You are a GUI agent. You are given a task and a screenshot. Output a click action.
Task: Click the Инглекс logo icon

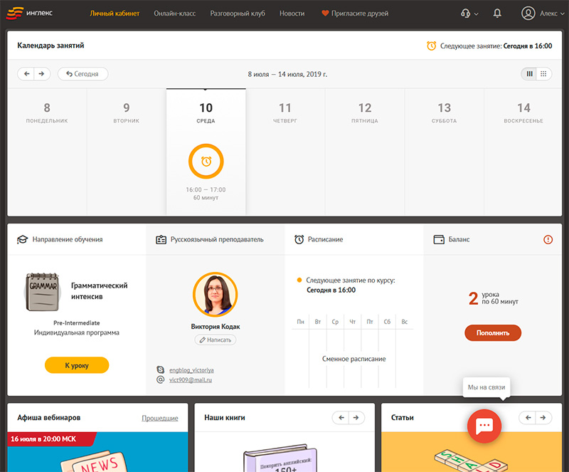tap(16, 13)
